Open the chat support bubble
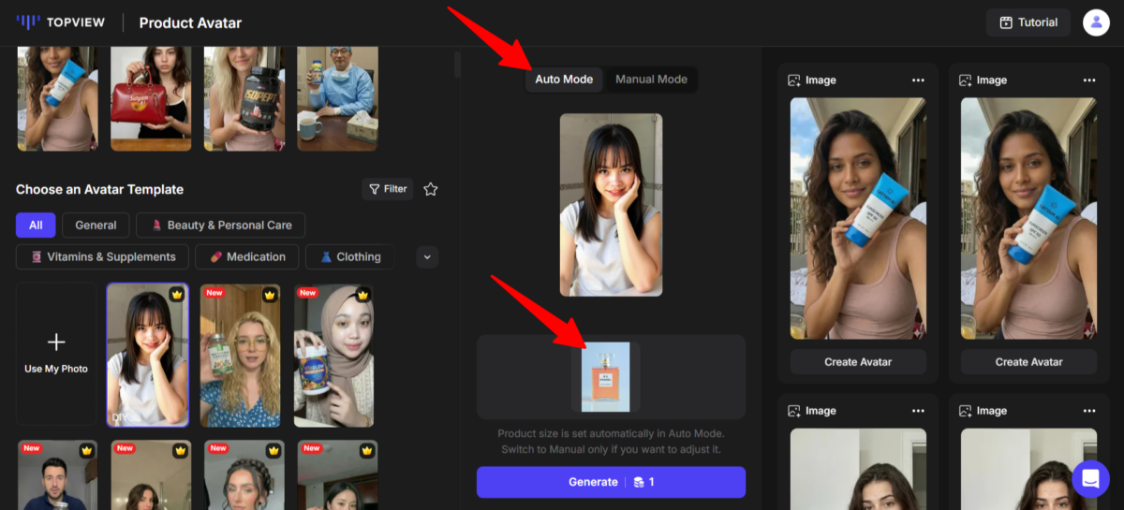The image size is (1124, 510). click(x=1090, y=479)
